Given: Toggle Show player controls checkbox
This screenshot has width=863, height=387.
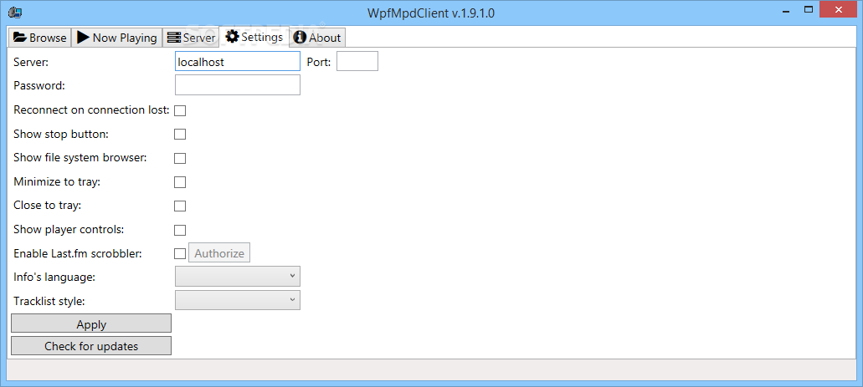Looking at the screenshot, I should tap(180, 230).
